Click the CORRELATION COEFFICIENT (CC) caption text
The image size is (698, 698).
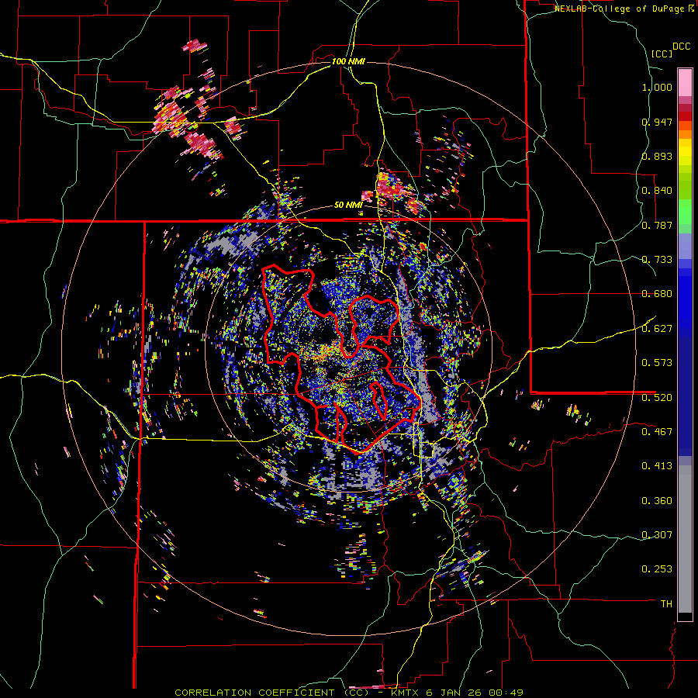(272, 693)
